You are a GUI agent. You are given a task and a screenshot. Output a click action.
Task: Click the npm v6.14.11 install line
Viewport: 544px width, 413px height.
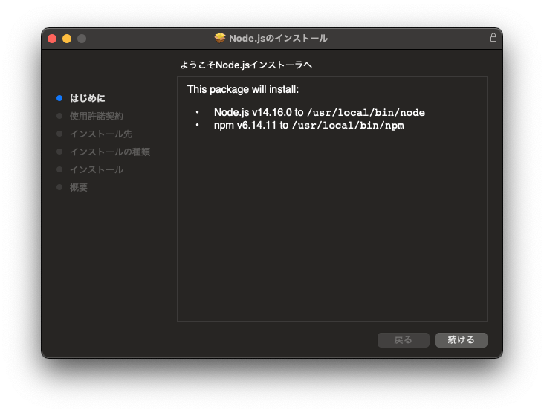tap(308, 126)
